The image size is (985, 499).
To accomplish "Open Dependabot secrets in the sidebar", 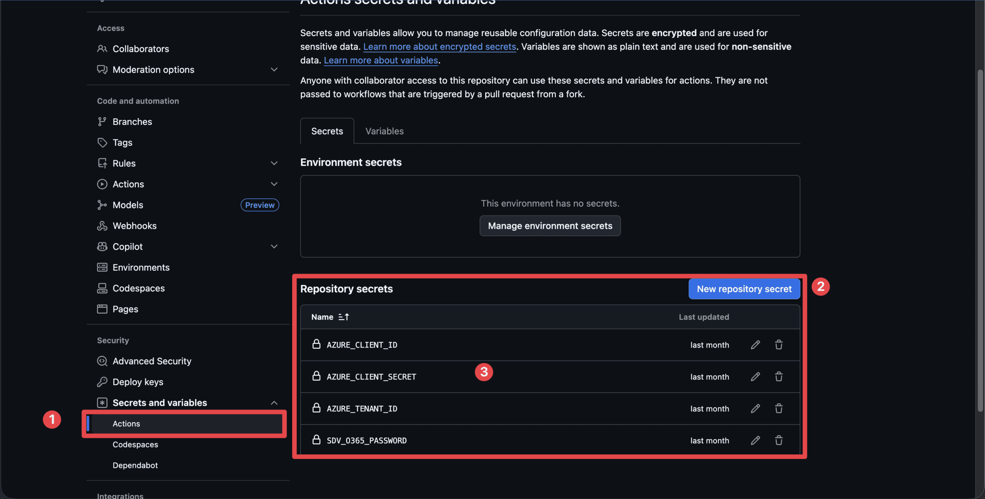I will pyautogui.click(x=135, y=465).
